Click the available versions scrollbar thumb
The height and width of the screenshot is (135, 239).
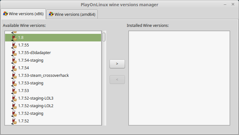click(x=104, y=37)
